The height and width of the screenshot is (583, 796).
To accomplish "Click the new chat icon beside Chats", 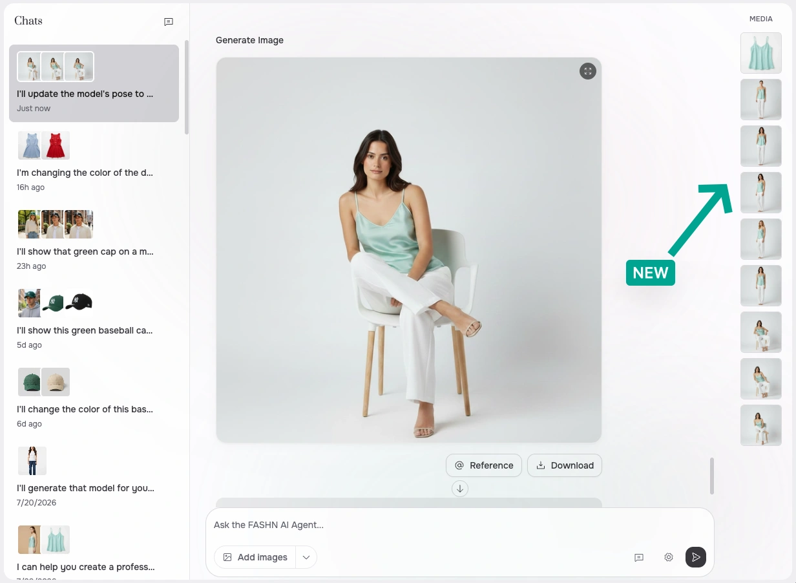I will coord(169,22).
